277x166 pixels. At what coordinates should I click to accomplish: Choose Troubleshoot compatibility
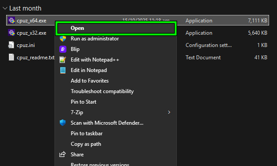[116, 91]
